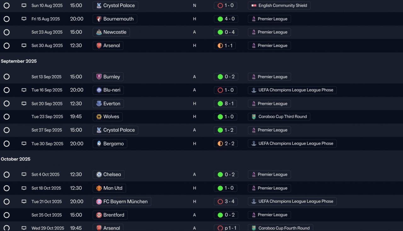Open the 3 - 4 Bayern München result
403x231 pixels.
point(226,201)
